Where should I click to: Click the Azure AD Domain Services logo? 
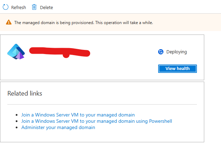click(16, 52)
